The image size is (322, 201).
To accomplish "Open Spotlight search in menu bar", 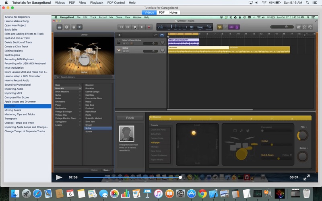I will [x=308, y=3].
